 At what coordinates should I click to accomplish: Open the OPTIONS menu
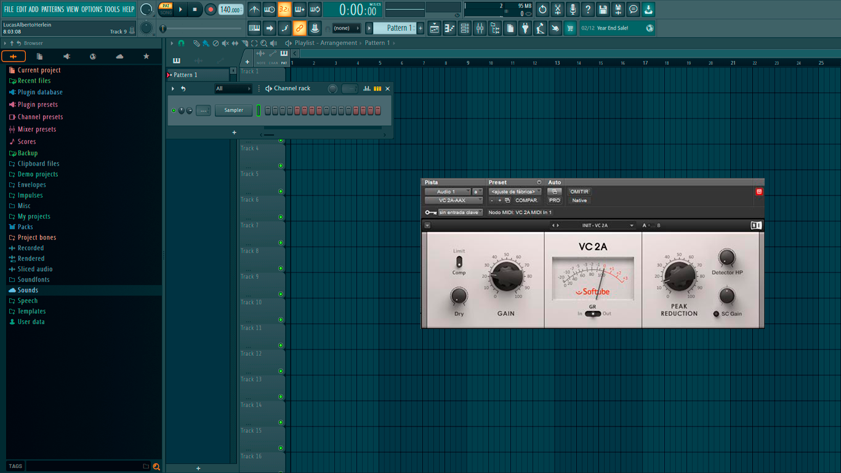point(92,9)
